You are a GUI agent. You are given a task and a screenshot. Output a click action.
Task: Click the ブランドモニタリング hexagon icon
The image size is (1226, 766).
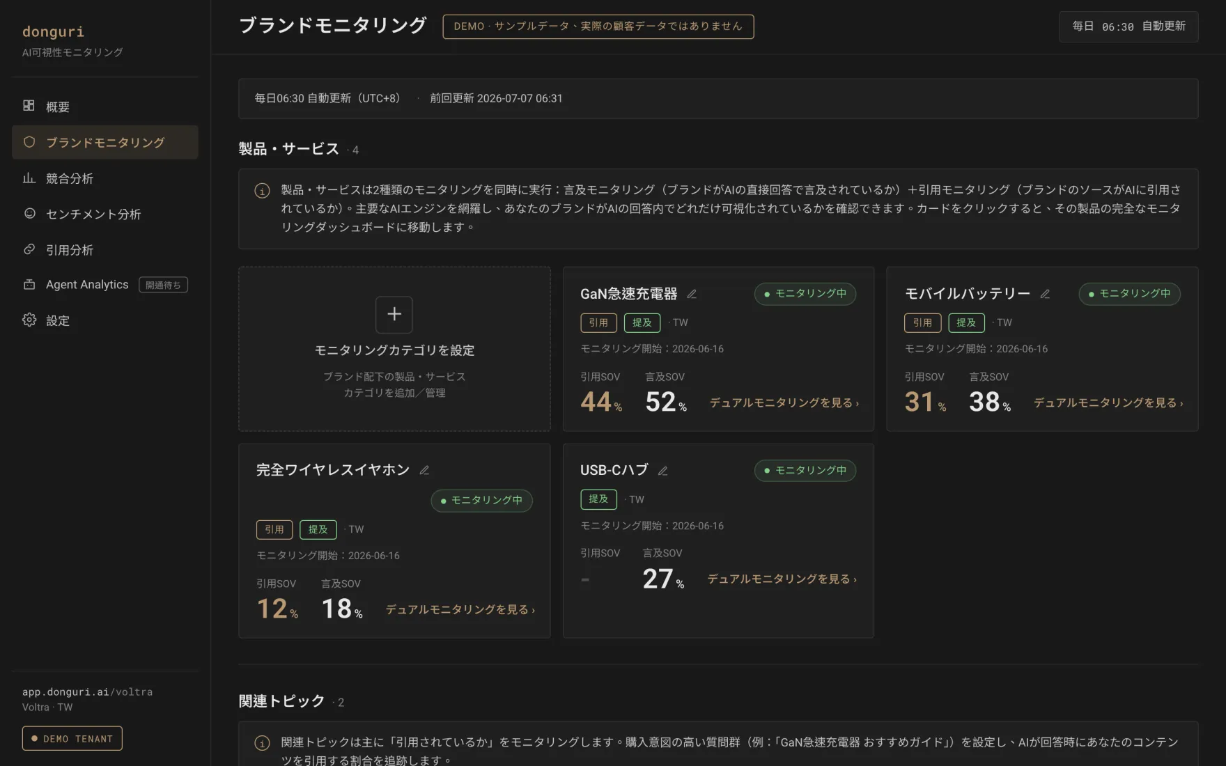tap(29, 142)
